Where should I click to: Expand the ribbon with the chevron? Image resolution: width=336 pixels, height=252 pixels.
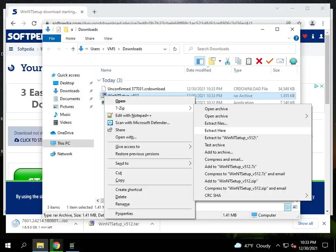289,38
